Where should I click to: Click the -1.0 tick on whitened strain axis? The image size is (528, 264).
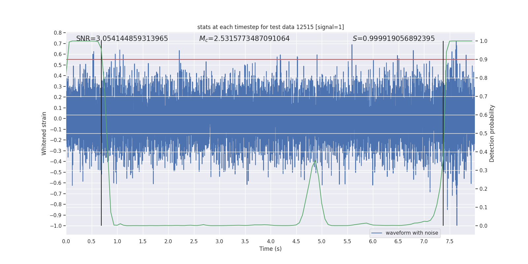click(56, 226)
